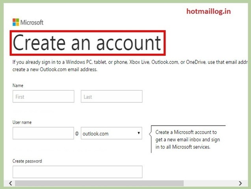Viewport: 251px width, 189px height.
Task: Click the Create an account heading
Action: (87, 42)
